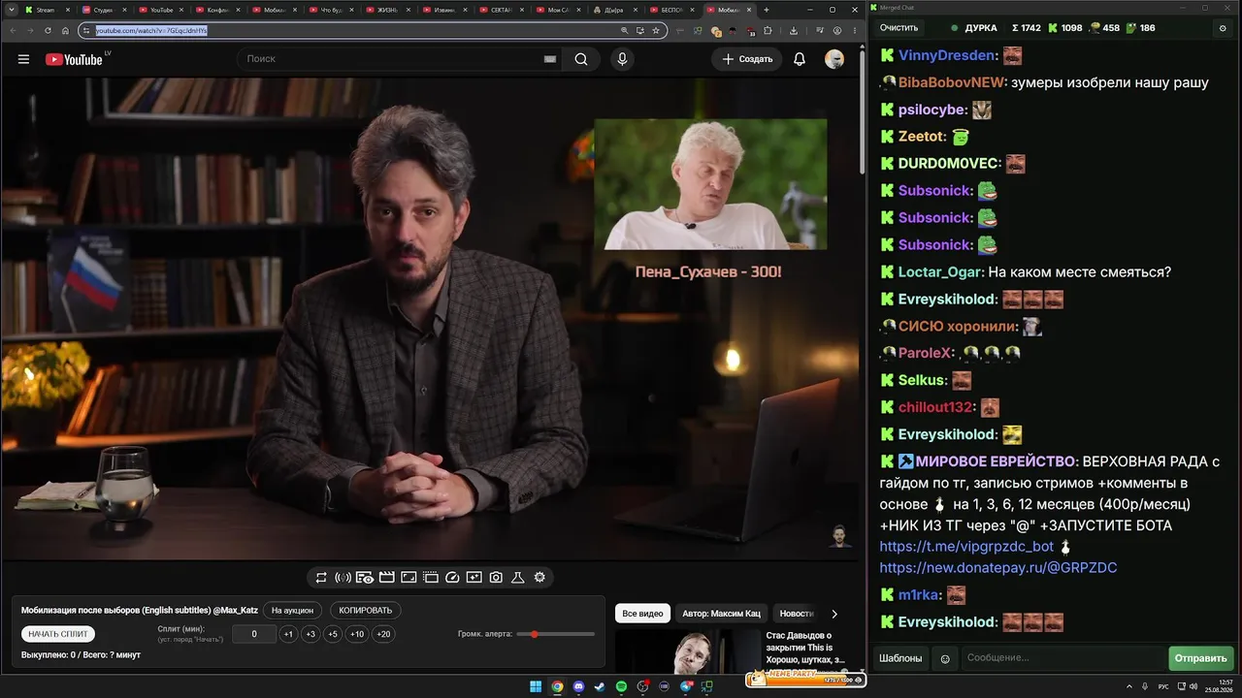Adjust the 'Громк. алерта' volume slider
The width and height of the screenshot is (1242, 698).
tap(556, 634)
